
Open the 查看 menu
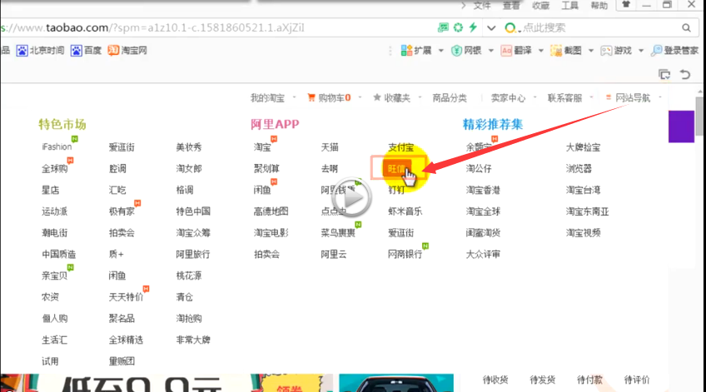(511, 5)
